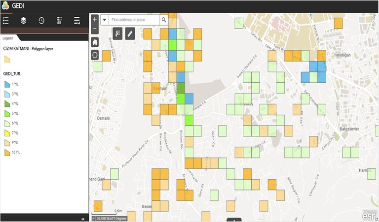Click the Asker Hastane Cd road label

tap(247, 67)
